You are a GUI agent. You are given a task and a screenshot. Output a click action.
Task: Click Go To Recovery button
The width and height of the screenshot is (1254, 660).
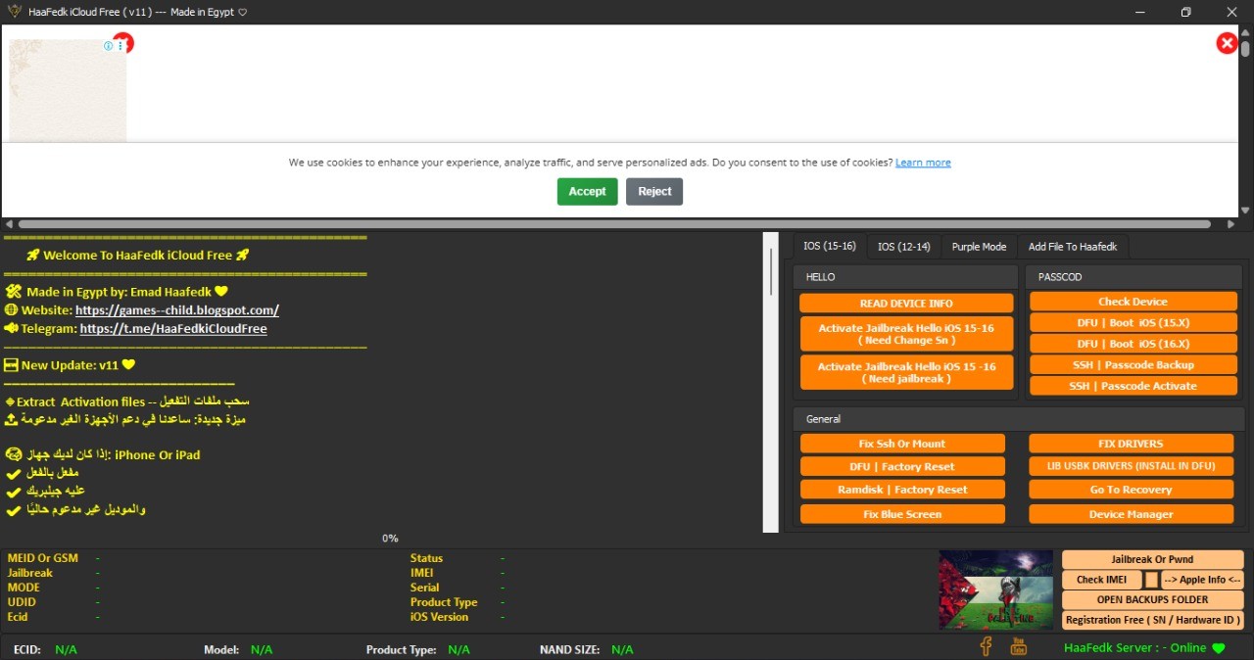(1131, 490)
